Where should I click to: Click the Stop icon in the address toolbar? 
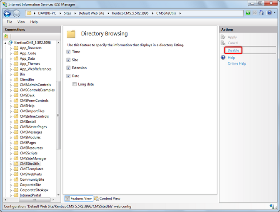[255, 13]
